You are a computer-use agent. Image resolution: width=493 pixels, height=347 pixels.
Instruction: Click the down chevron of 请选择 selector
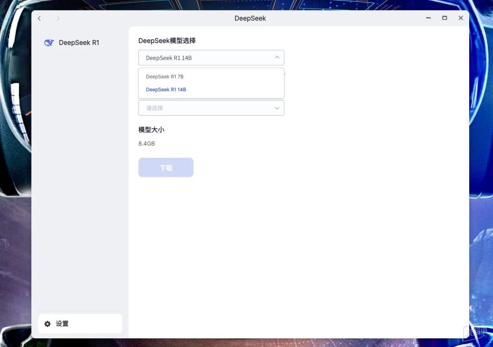pos(277,109)
